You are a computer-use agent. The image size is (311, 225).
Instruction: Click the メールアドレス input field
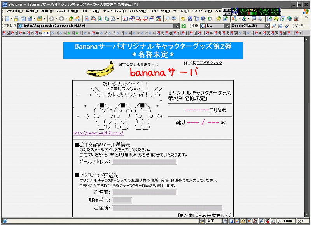pyautogui.click(x=145, y=162)
